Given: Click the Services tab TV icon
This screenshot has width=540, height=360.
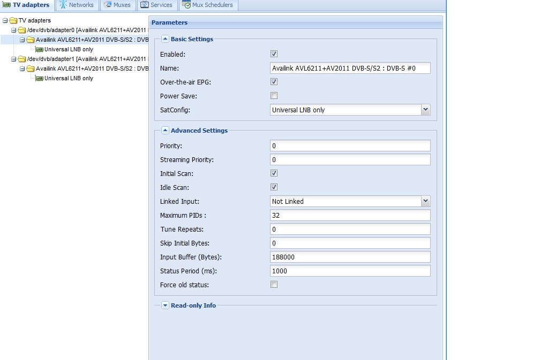Looking at the screenshot, I should coord(145,5).
